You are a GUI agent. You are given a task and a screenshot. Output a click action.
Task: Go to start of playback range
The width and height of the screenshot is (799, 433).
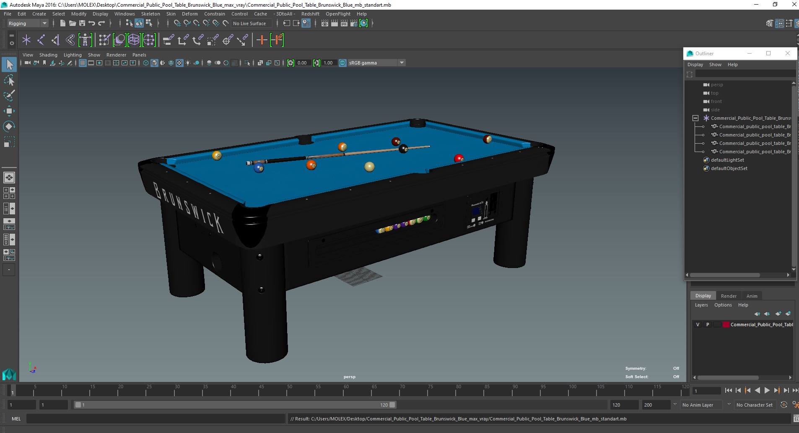(x=728, y=390)
